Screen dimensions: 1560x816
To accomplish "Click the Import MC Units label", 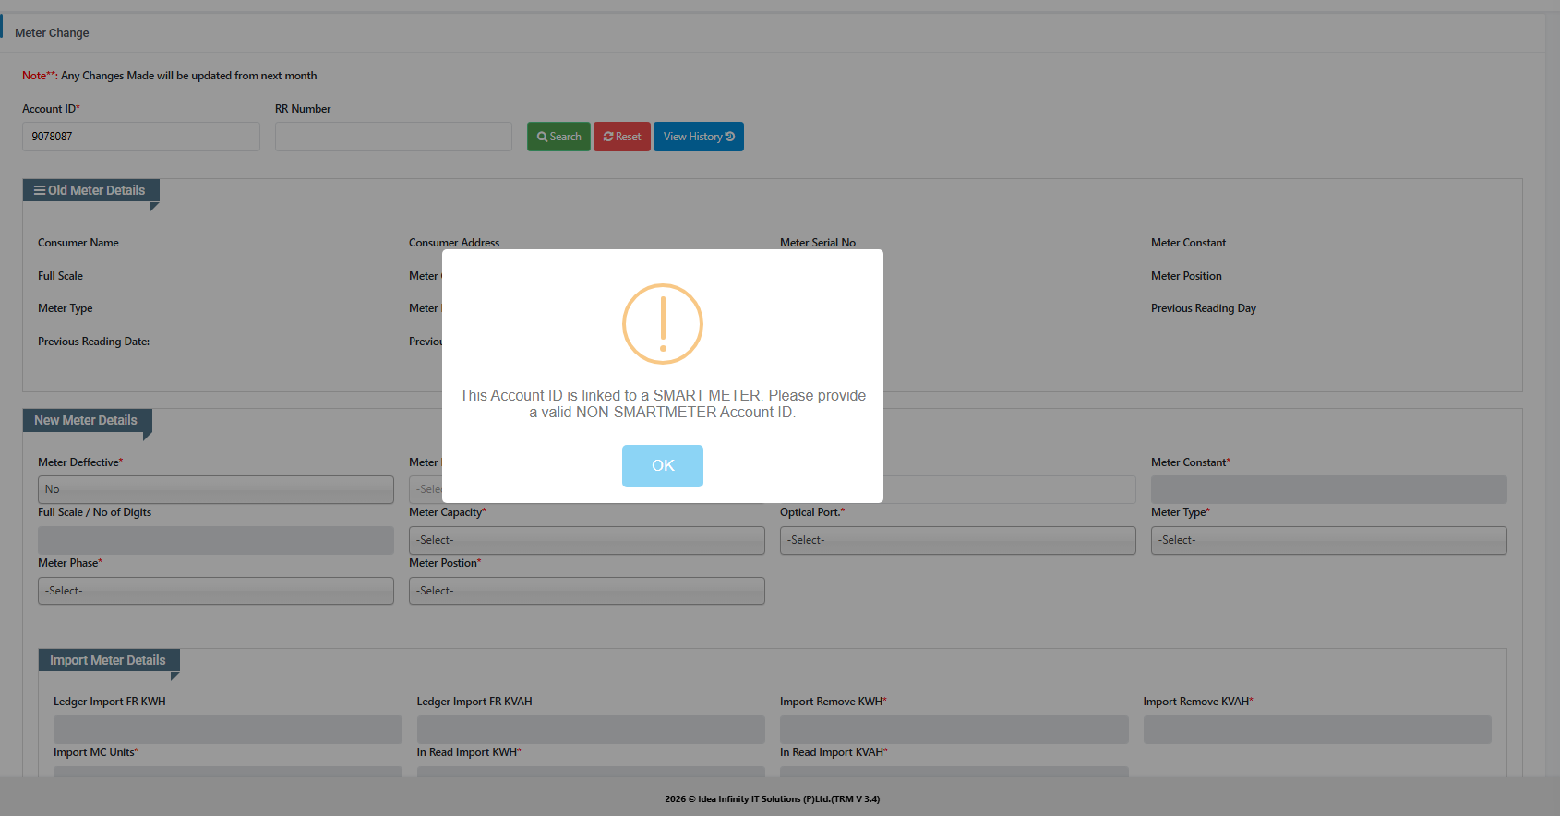I will [x=96, y=752].
